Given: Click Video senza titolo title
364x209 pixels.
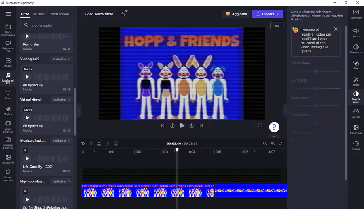Looking at the screenshot, I should click(99, 14).
